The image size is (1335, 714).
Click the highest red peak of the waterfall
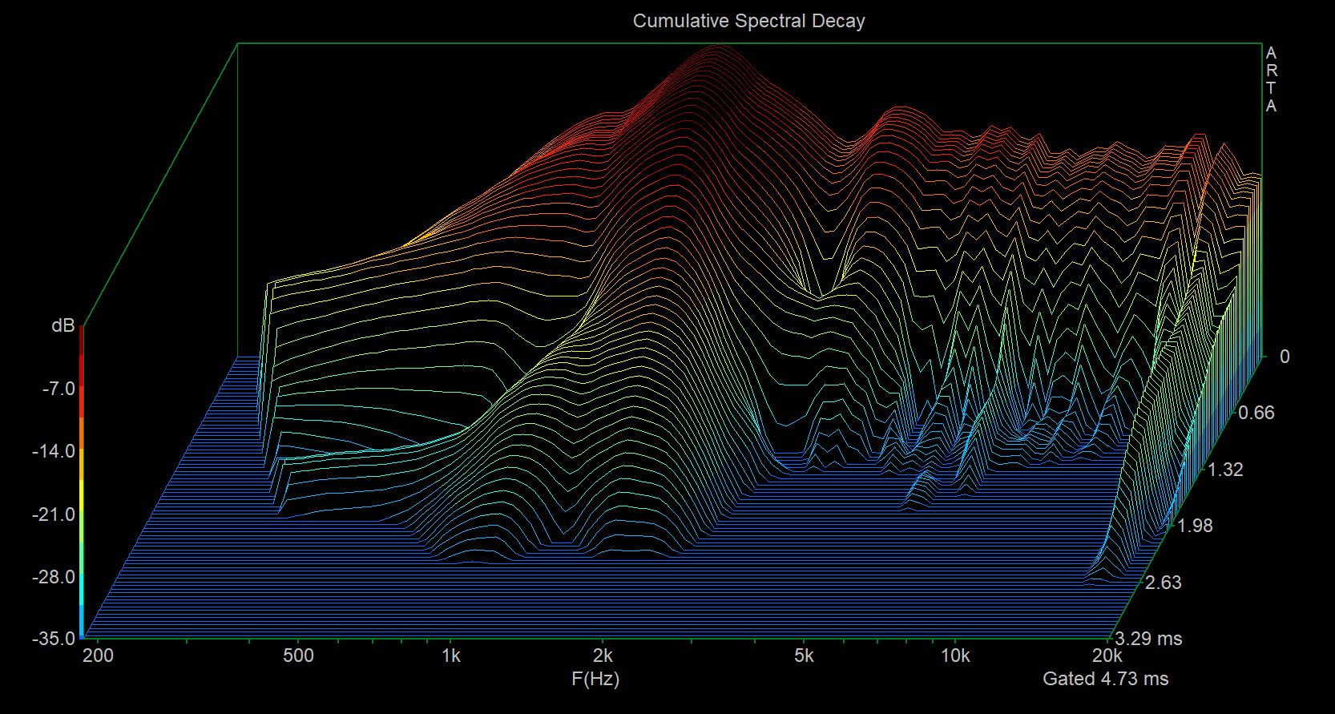719,46
